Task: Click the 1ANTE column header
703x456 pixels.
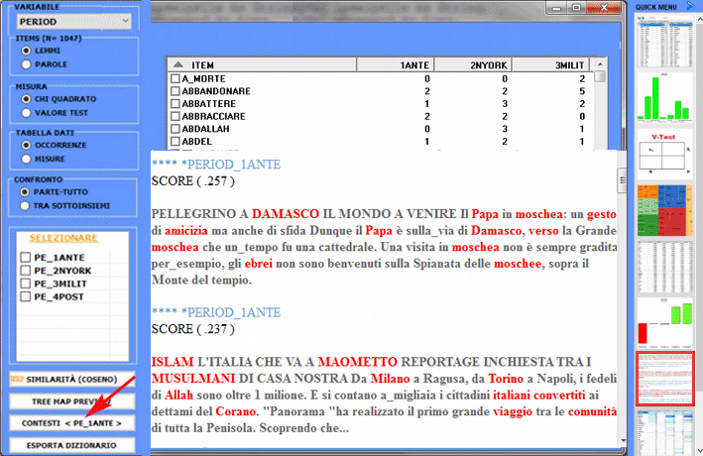Action: tap(396, 65)
